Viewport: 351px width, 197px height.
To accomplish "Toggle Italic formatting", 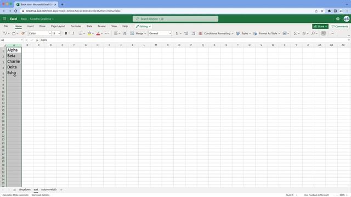I will coord(73,33).
